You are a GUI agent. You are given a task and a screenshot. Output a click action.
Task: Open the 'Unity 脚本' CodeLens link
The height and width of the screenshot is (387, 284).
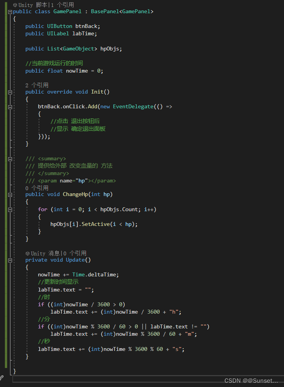[33, 5]
